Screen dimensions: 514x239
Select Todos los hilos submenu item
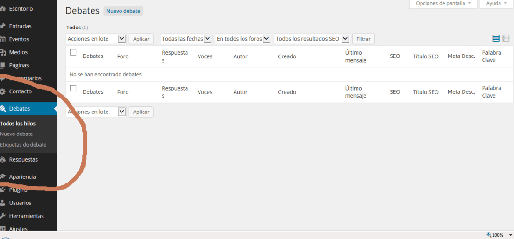[x=18, y=124]
